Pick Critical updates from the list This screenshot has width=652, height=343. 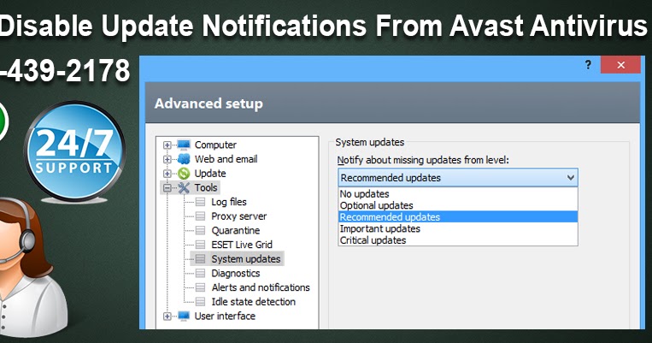458,240
